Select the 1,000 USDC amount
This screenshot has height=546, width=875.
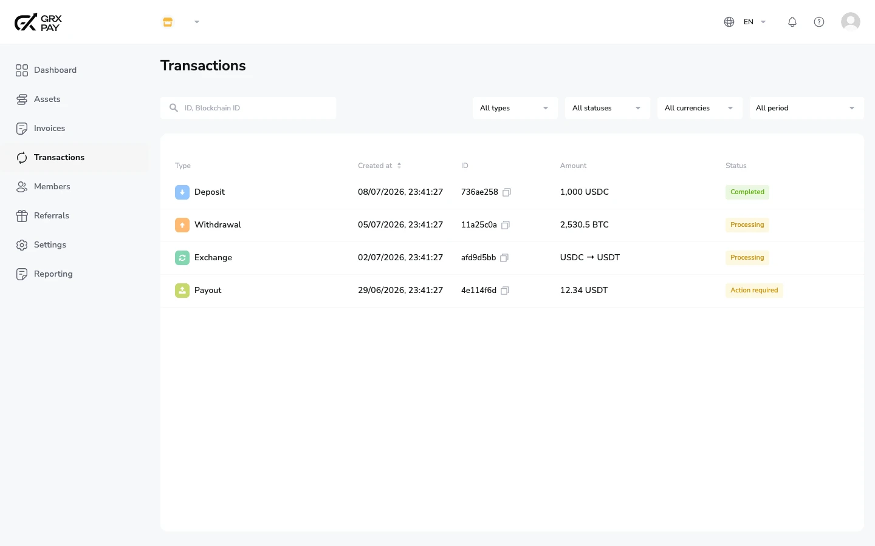(585, 192)
